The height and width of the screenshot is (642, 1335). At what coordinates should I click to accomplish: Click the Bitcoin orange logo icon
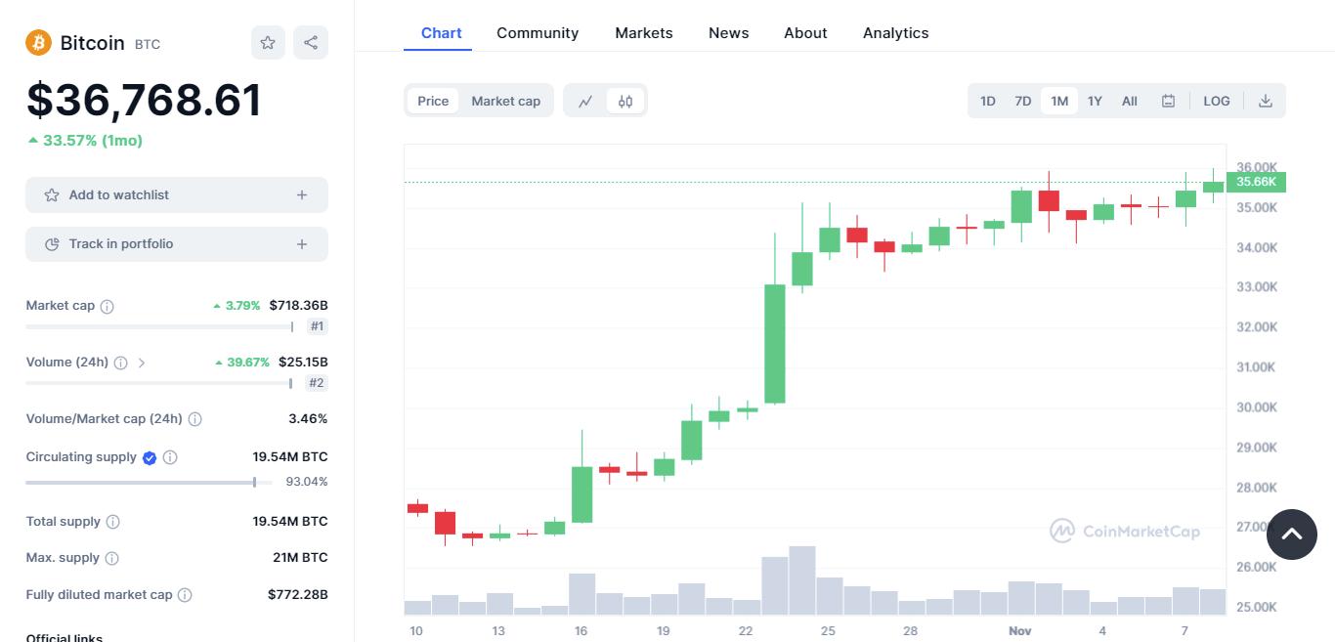[38, 43]
